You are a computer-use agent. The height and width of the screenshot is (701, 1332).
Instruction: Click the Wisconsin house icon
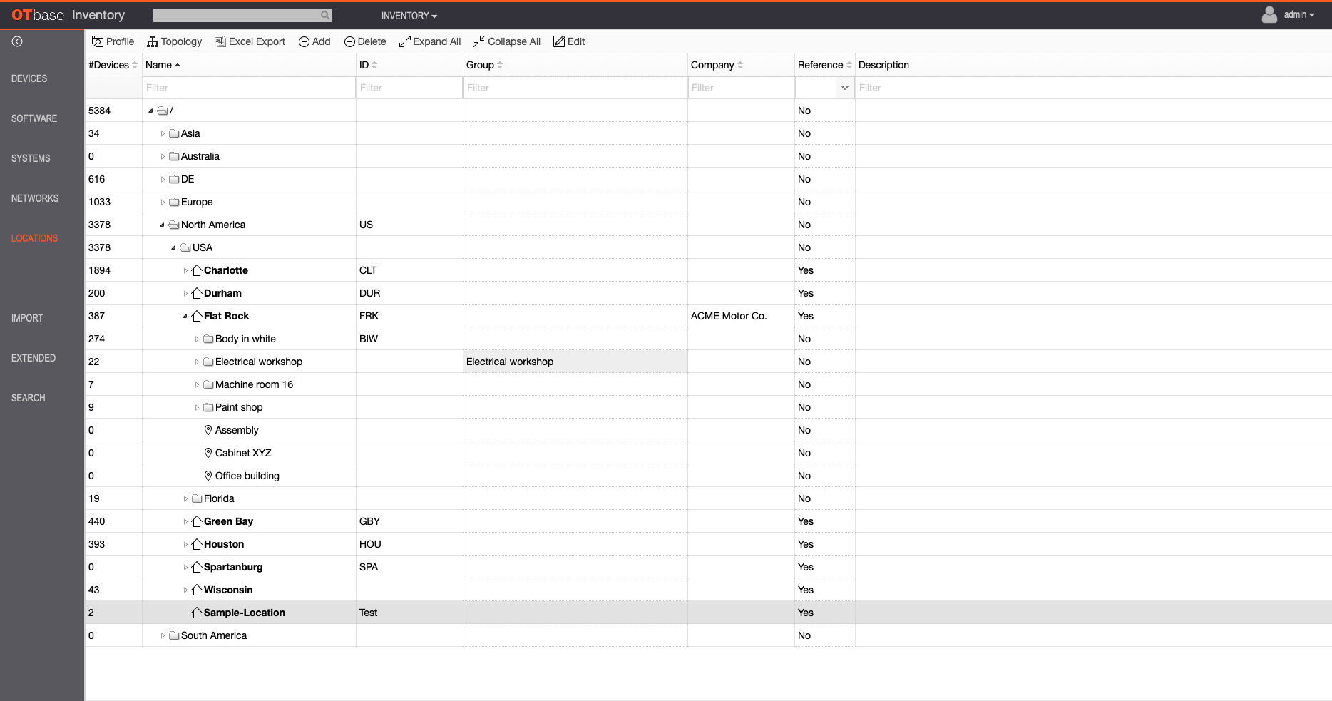pyautogui.click(x=197, y=590)
